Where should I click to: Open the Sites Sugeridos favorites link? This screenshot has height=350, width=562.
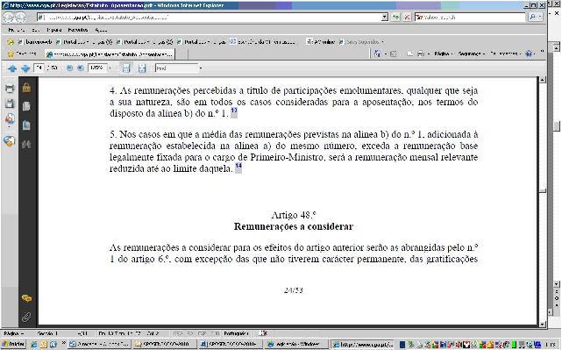tap(361, 42)
